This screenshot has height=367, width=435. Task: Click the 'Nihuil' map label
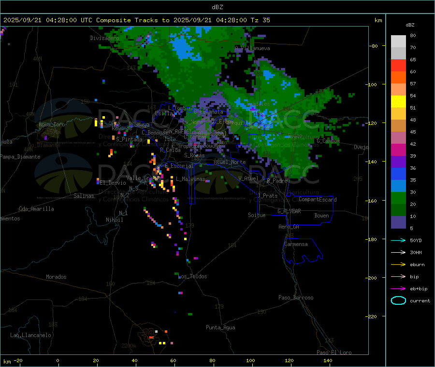coord(114,220)
